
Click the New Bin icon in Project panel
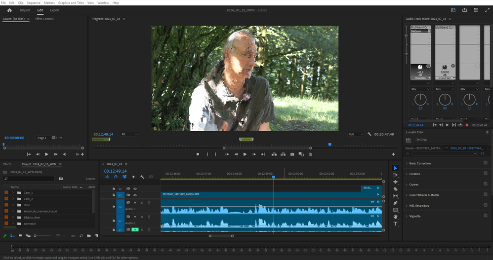[x=88, y=235]
